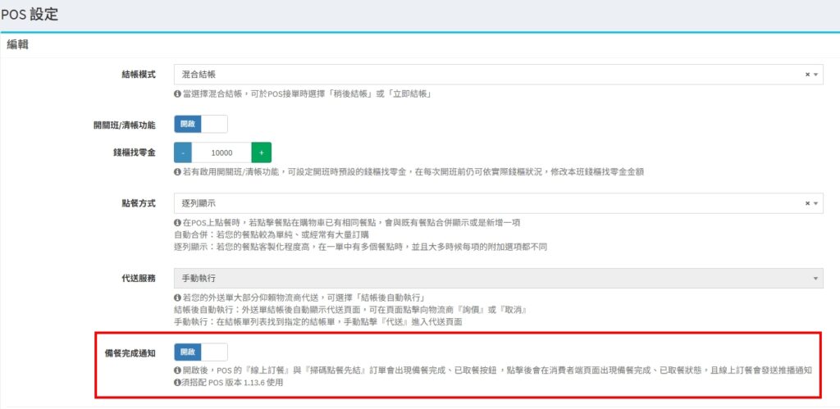Increase 錢櫃找零金 with the green plus button

(x=262, y=152)
